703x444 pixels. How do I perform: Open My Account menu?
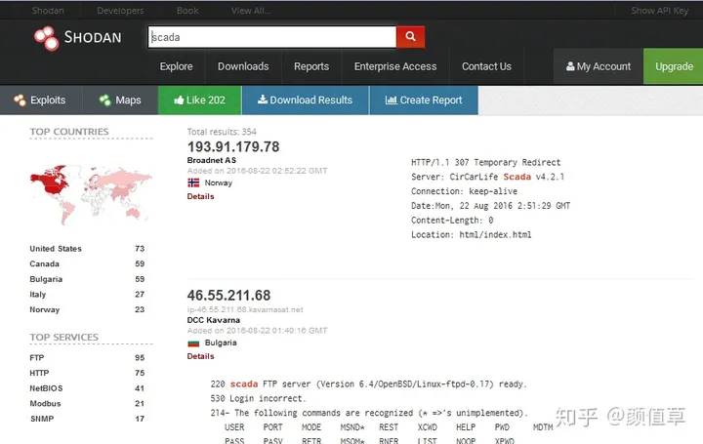click(x=599, y=66)
